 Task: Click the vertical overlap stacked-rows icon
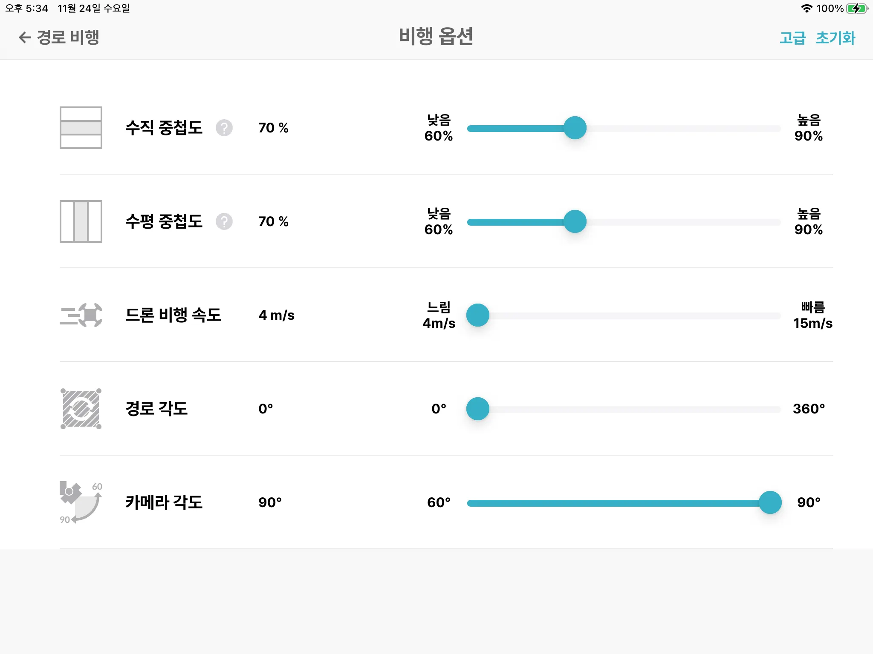pyautogui.click(x=81, y=128)
